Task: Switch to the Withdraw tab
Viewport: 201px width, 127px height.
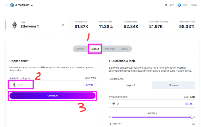Action: pyautogui.click(x=109, y=49)
